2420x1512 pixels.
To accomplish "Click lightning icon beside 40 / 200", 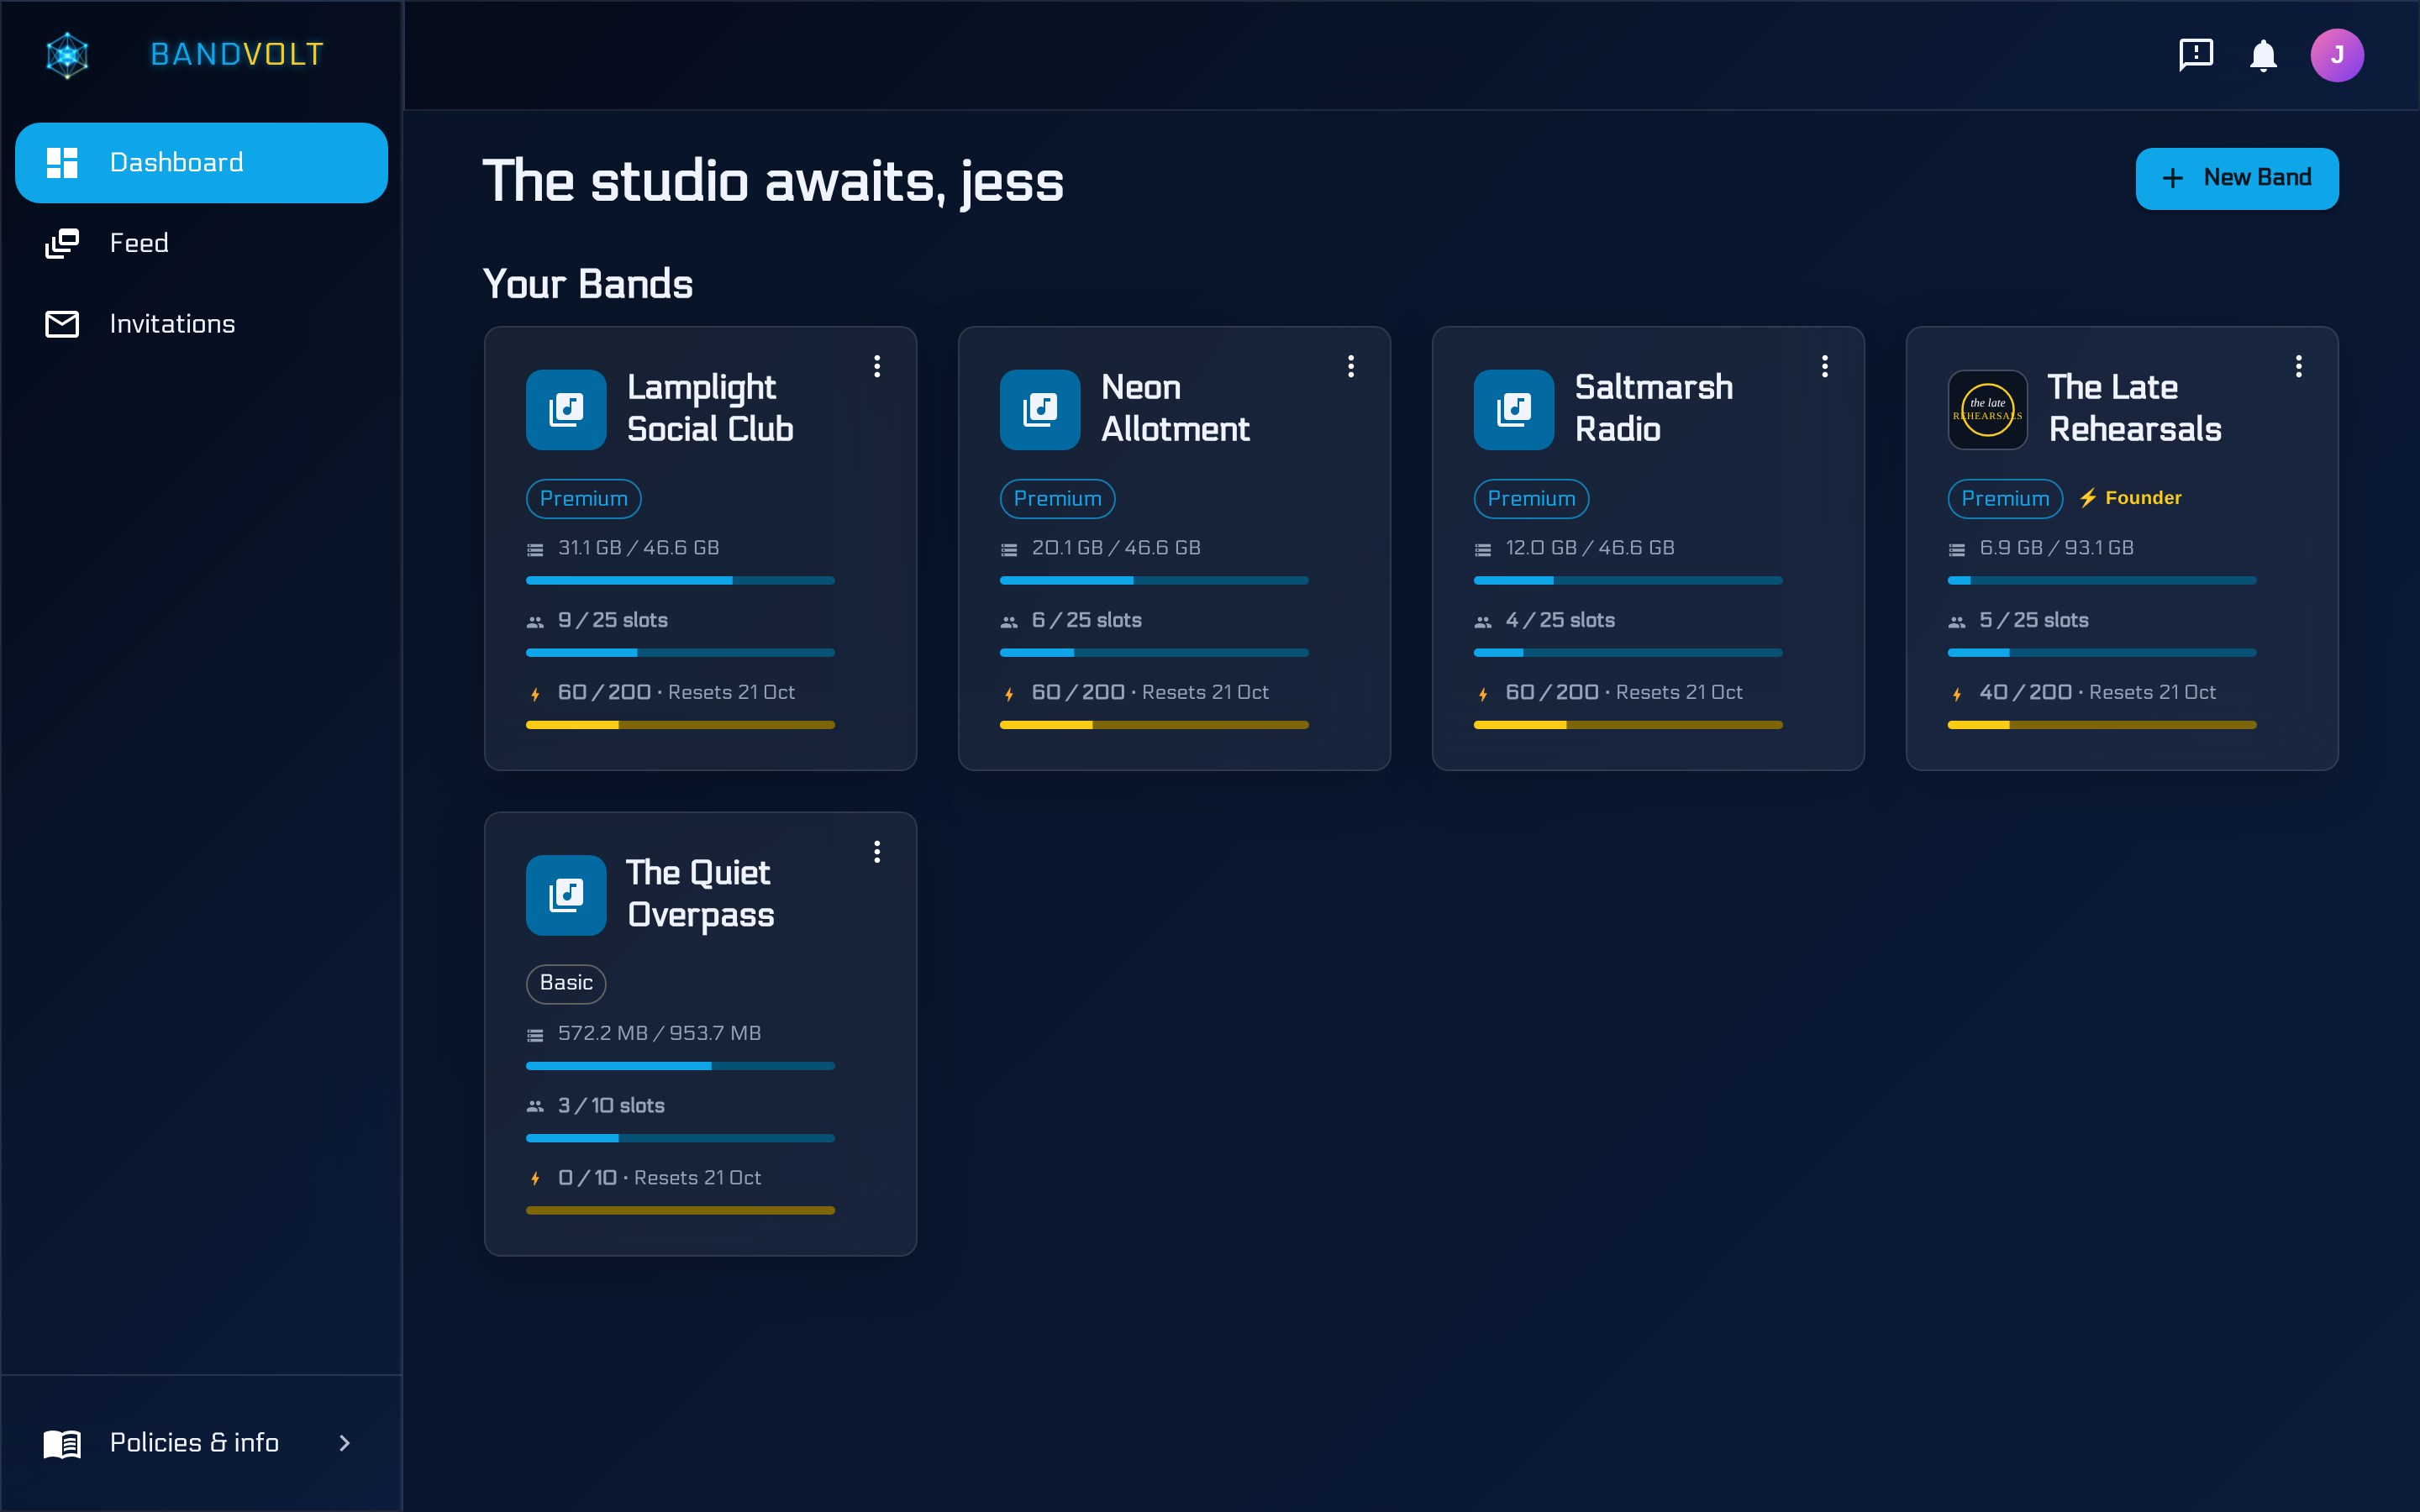I will click(x=1957, y=693).
